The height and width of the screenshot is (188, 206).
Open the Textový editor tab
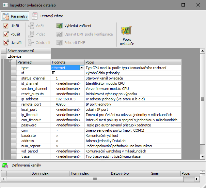[x=47, y=16]
